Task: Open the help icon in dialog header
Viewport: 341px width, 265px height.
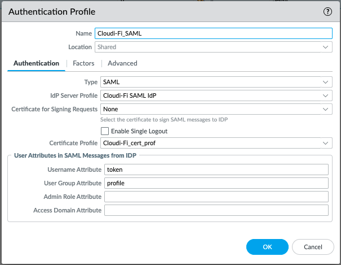Action: point(327,11)
